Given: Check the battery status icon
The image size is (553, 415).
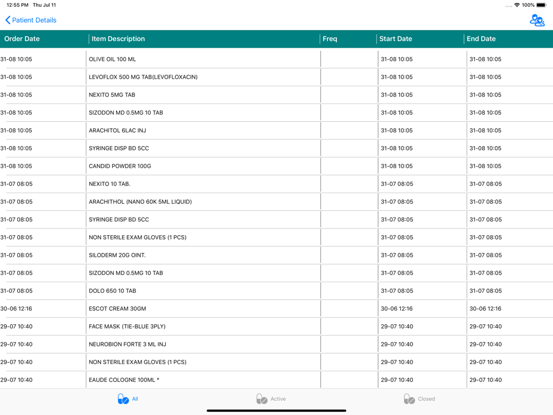Looking at the screenshot, I should click(541, 5).
